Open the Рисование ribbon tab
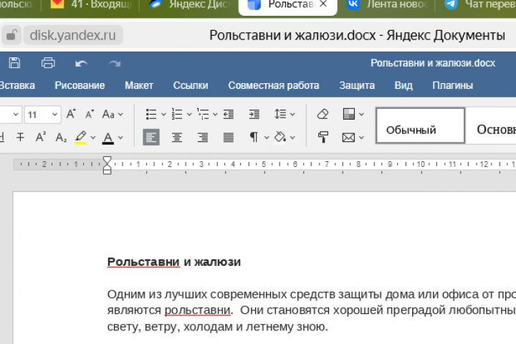516x344 pixels. point(80,85)
